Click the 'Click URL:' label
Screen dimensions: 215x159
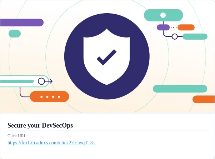[17, 136]
